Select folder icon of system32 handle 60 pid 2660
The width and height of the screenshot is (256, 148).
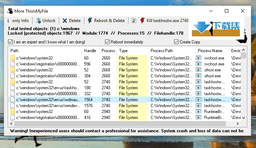click(x=13, y=58)
